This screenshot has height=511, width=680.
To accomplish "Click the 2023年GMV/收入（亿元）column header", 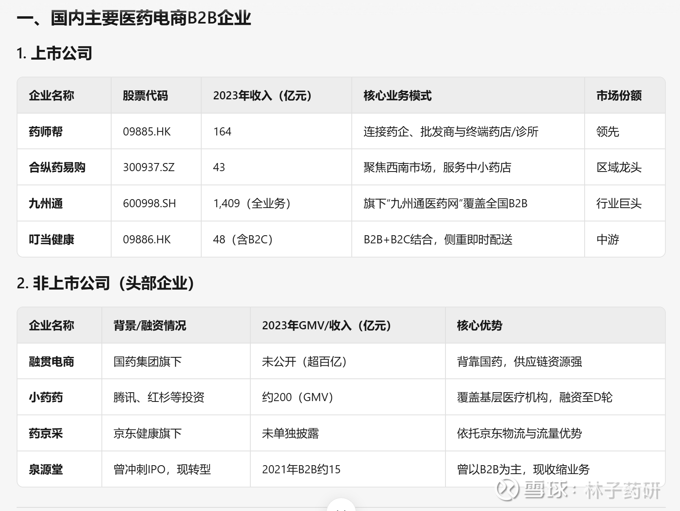I will point(327,325).
